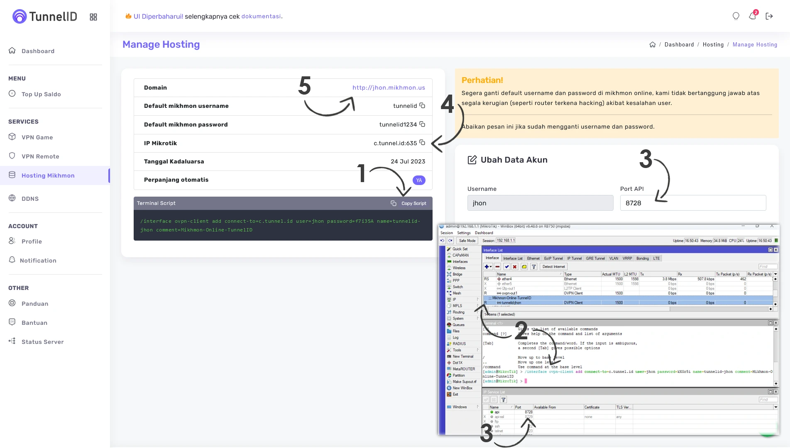Click the WinBox undo arrow icon
This screenshot has width=790, height=448.
pyautogui.click(x=443, y=241)
